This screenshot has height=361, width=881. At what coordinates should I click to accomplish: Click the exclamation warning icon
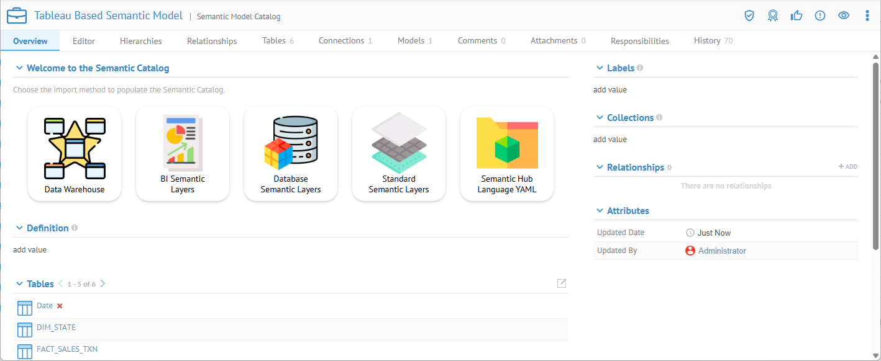[x=820, y=16]
